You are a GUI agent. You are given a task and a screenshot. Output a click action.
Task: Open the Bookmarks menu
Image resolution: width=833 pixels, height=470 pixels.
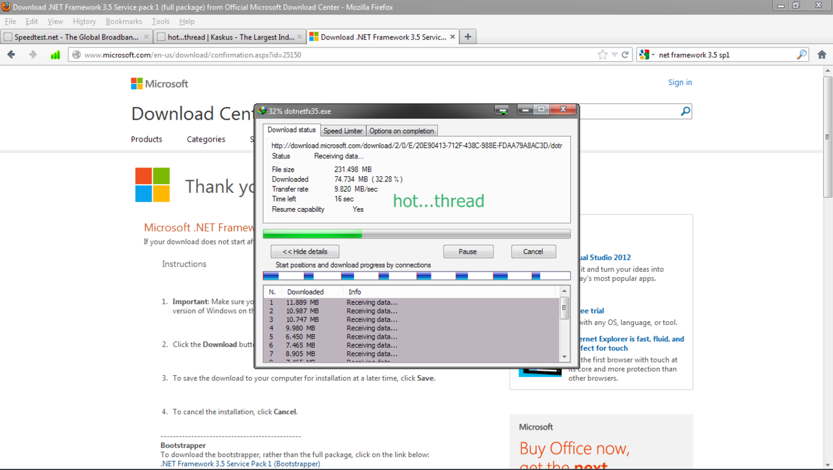point(124,21)
